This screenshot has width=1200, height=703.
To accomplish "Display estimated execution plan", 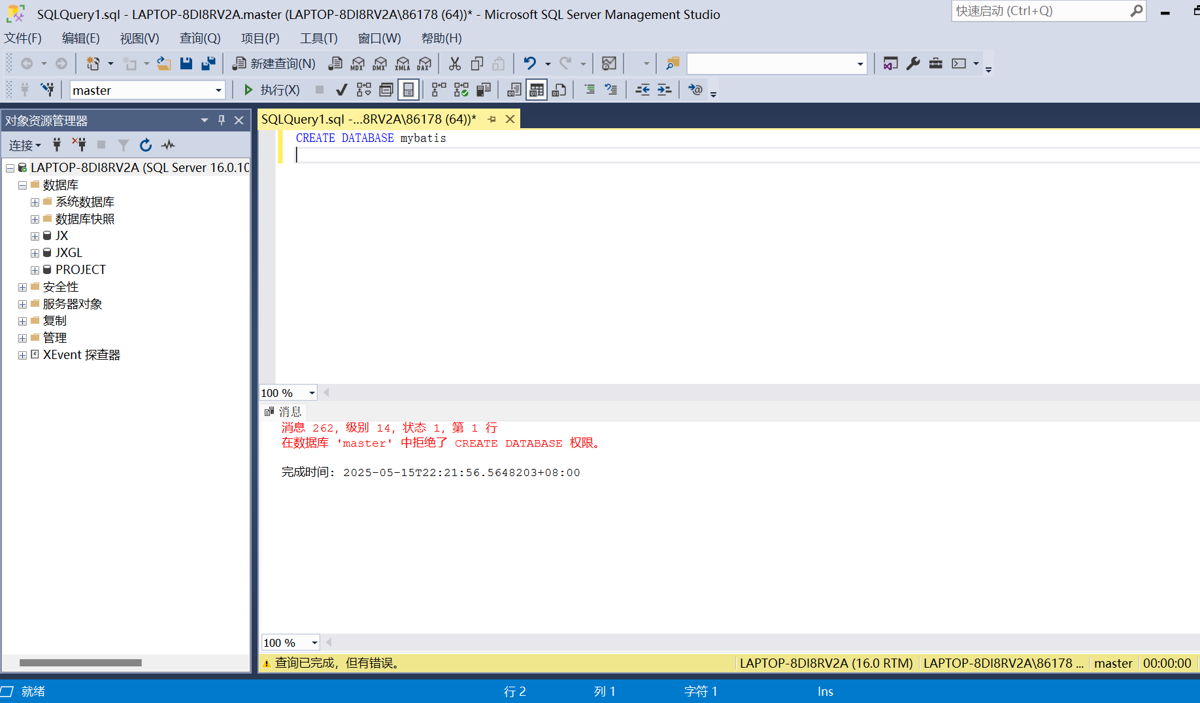I will (x=364, y=90).
